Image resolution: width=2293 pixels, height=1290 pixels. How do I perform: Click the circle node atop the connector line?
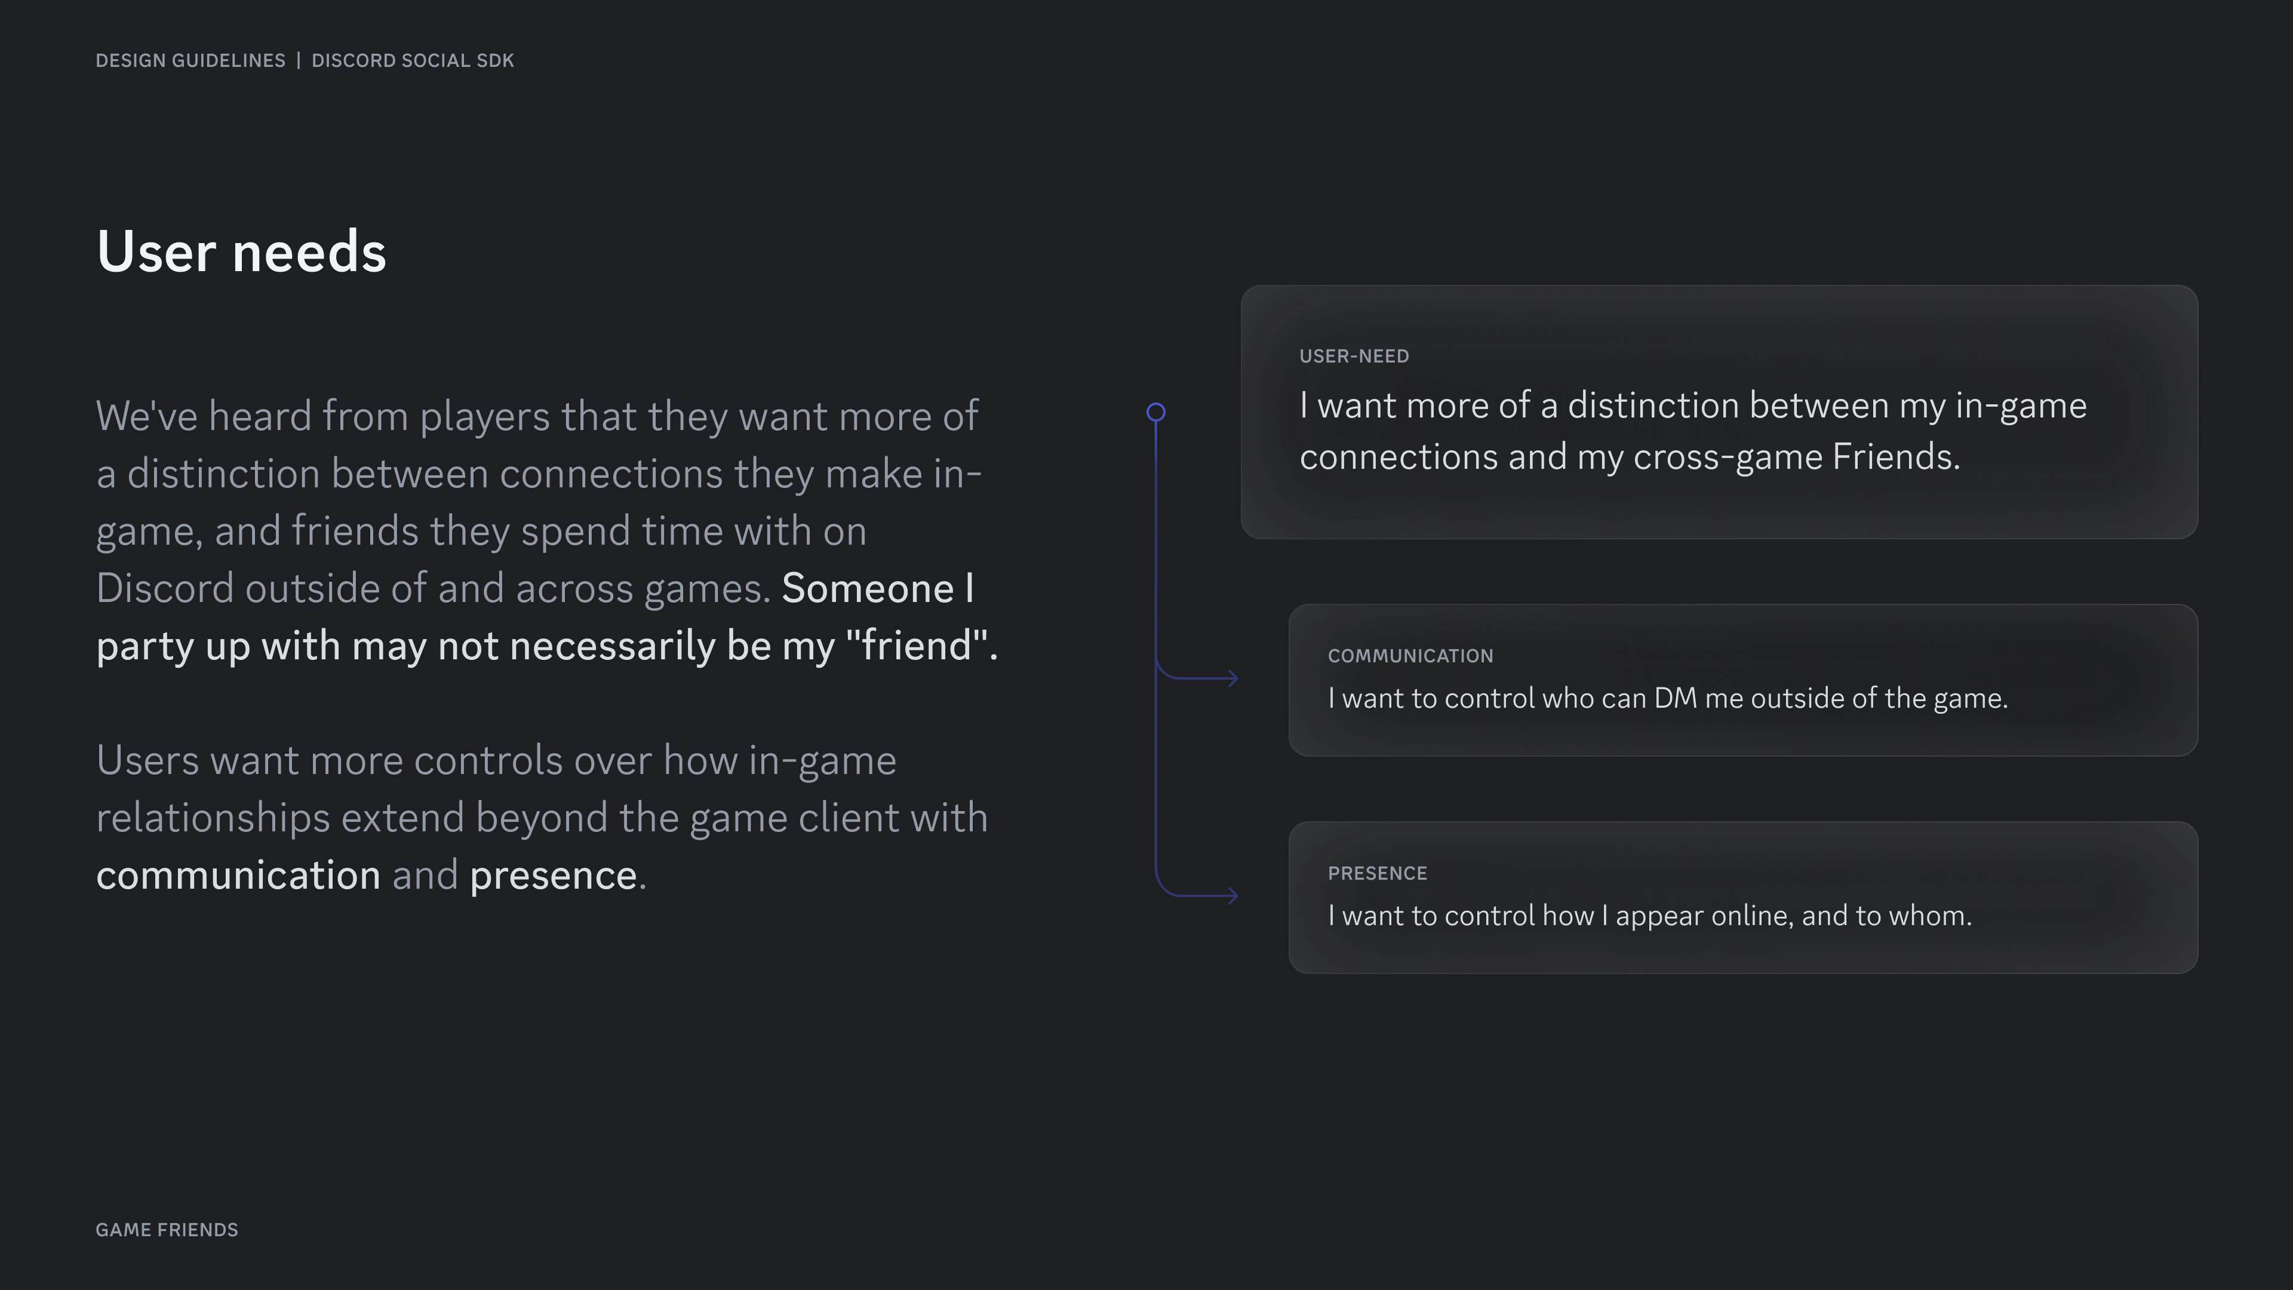1155,412
